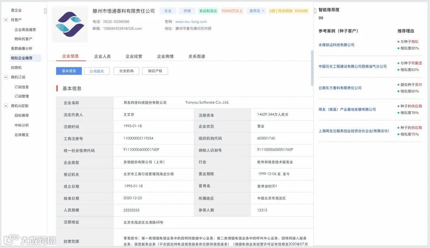This screenshot has height=248, width=430.
Task: Click company name cell 用友网络科技股份有限公司
Action: pyautogui.click(x=145, y=103)
